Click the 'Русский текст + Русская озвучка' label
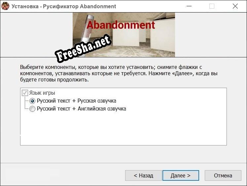Image resolution: width=247 pixels, height=186 pixels. 76,101
